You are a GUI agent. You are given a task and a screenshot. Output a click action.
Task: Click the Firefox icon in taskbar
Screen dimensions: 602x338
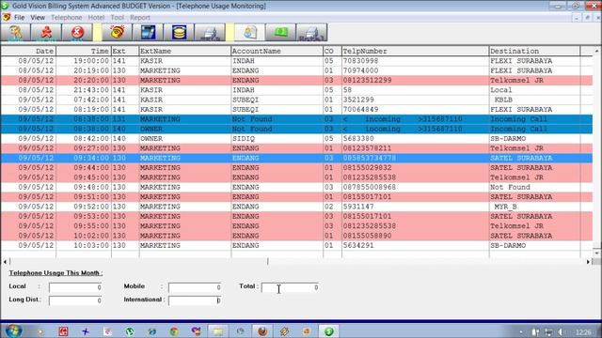[x=262, y=331]
